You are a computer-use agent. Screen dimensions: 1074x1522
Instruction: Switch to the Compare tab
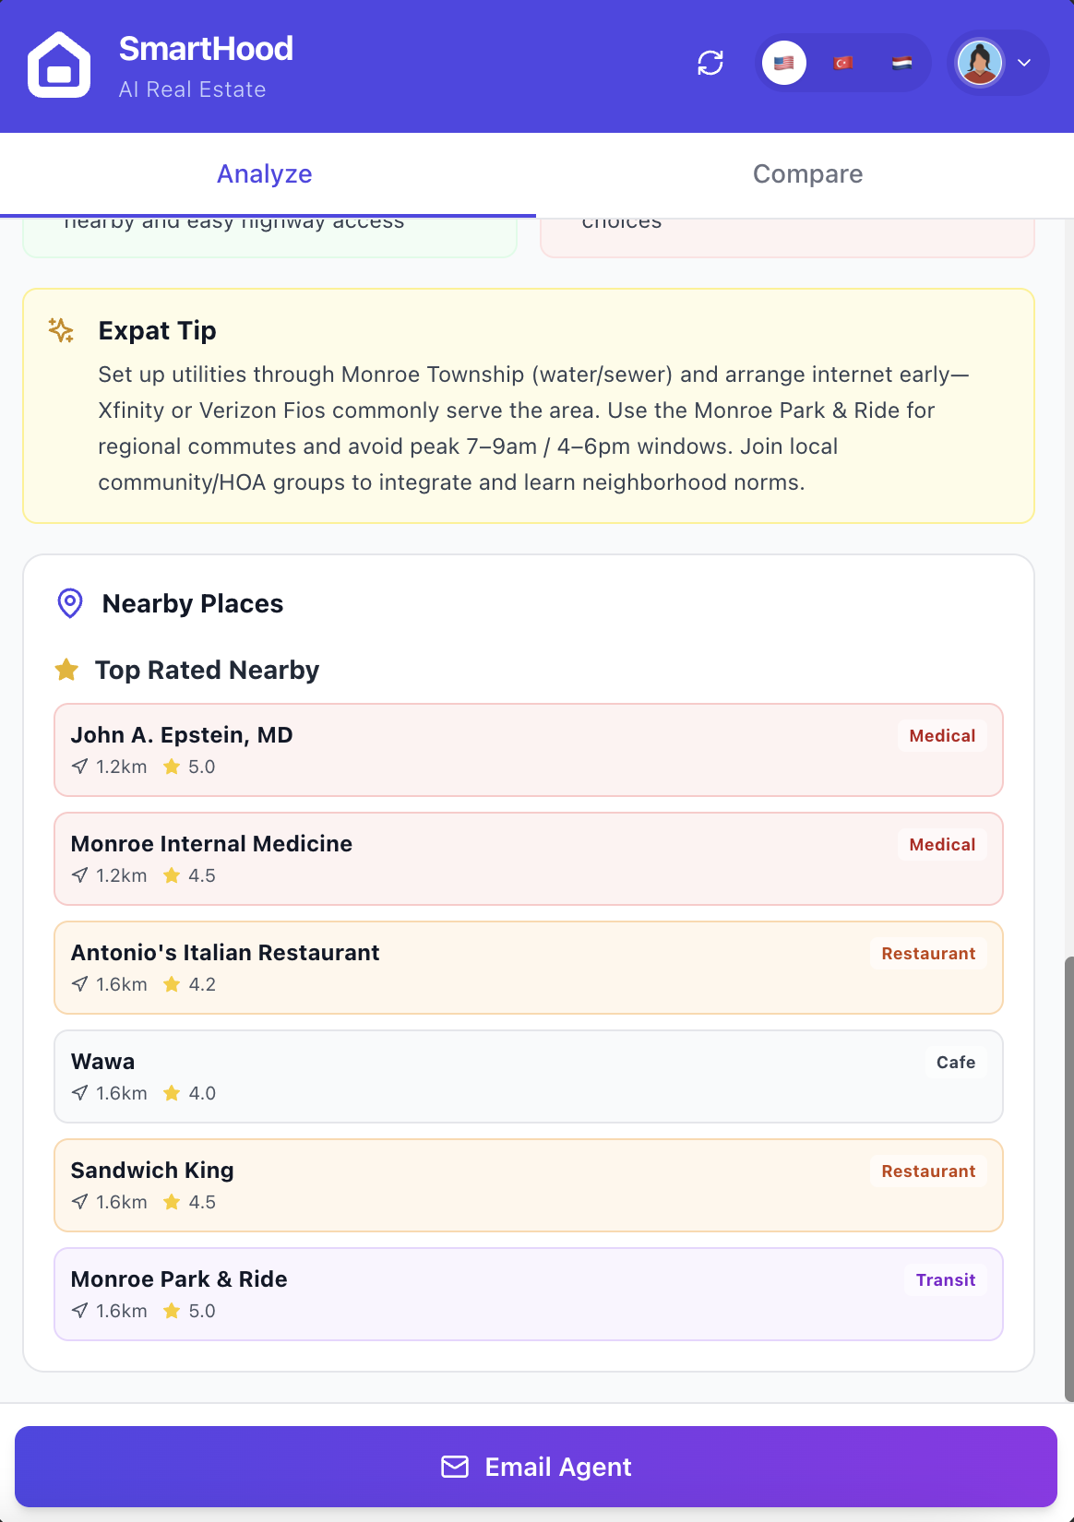(807, 173)
